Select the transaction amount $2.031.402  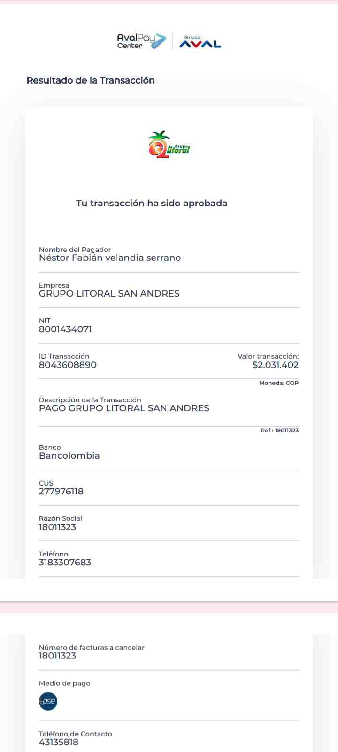[x=276, y=365]
